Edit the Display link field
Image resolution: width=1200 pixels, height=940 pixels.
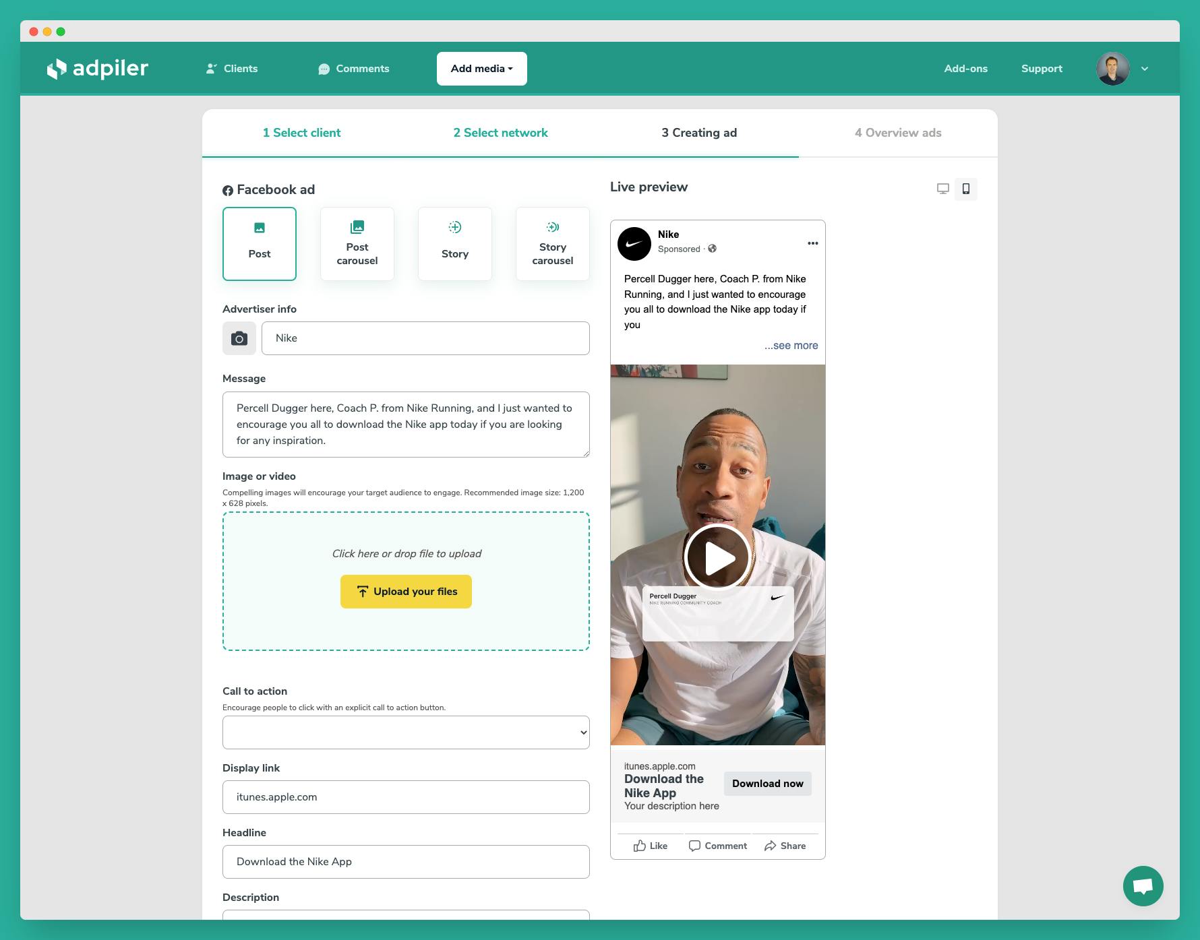click(406, 797)
